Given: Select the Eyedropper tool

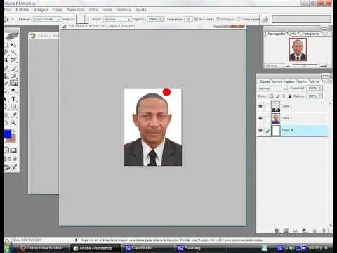Looking at the screenshot, I should coord(14,115).
